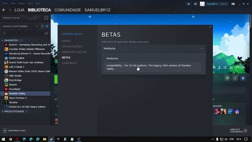Open the COMUNIDADE tab

pos(67,10)
